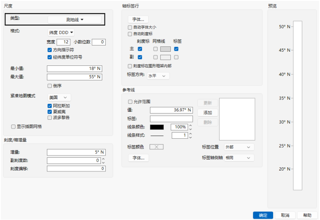
Task: Open the 紧凑地图模式 美国 dropdown
Action: 59,97
